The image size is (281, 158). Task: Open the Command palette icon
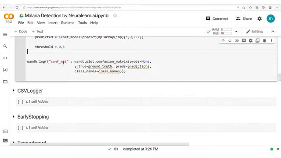[5, 132]
